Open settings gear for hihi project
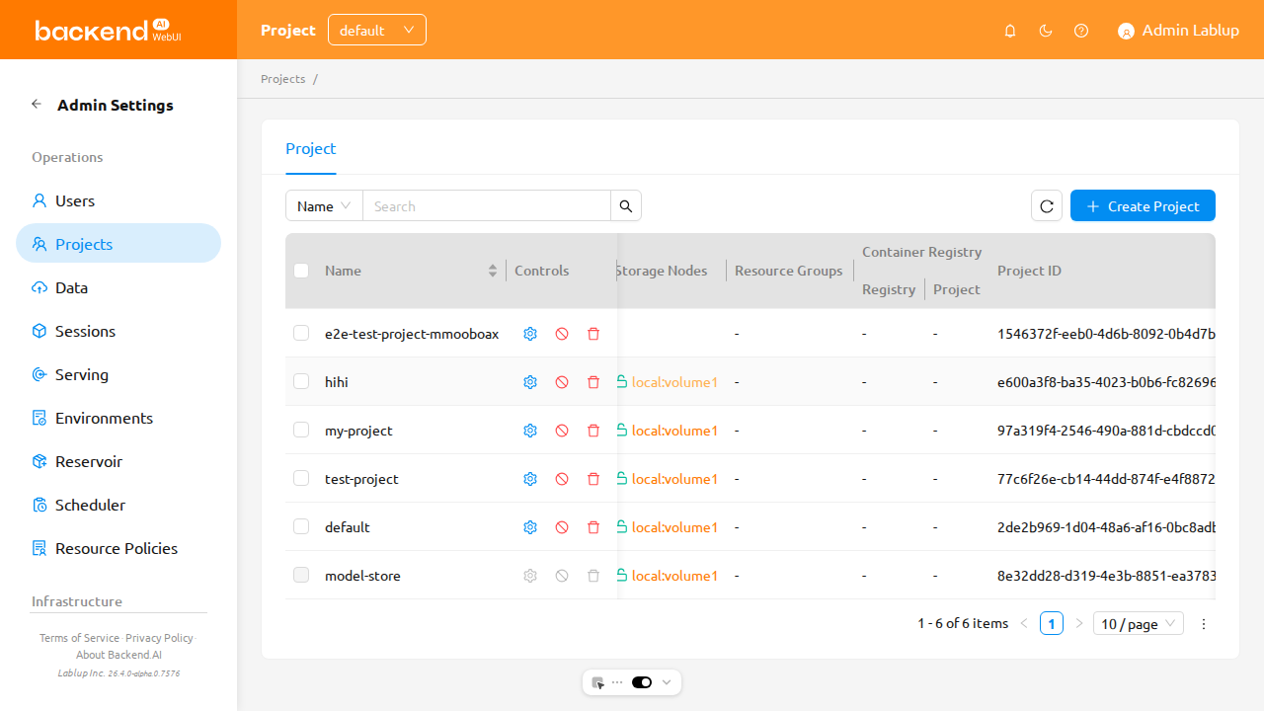Viewport: 1264px width, 711px height. (x=530, y=382)
